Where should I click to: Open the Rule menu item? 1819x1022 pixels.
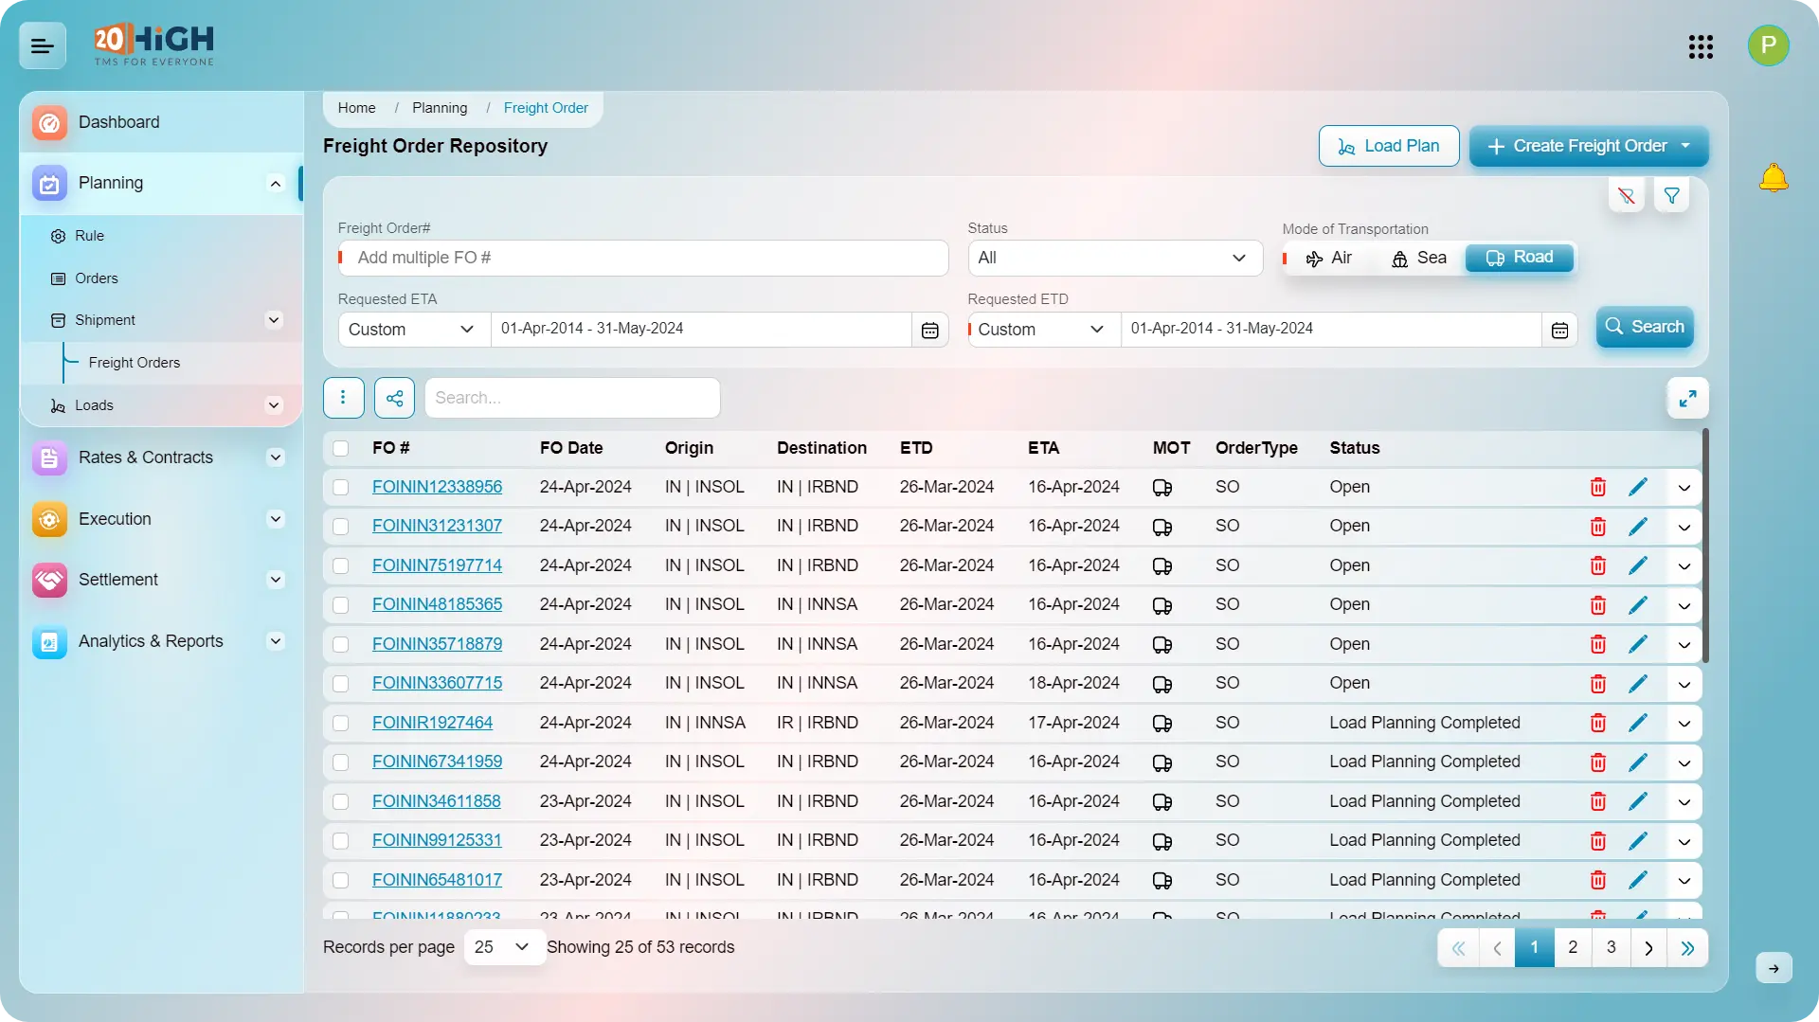tap(90, 236)
